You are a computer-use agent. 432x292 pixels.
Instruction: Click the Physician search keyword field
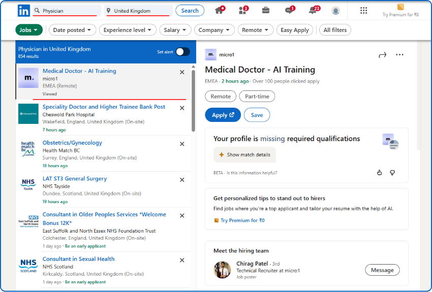67,11
